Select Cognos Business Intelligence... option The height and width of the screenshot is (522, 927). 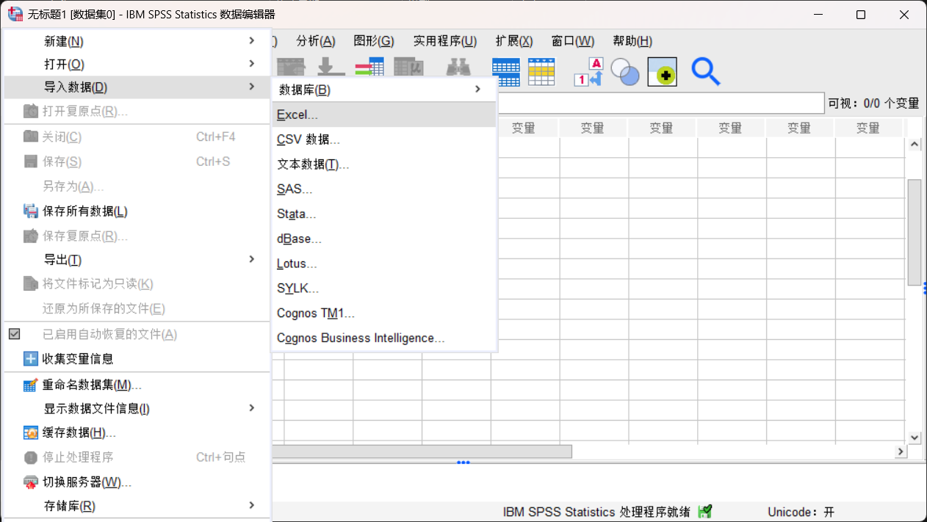coord(384,338)
